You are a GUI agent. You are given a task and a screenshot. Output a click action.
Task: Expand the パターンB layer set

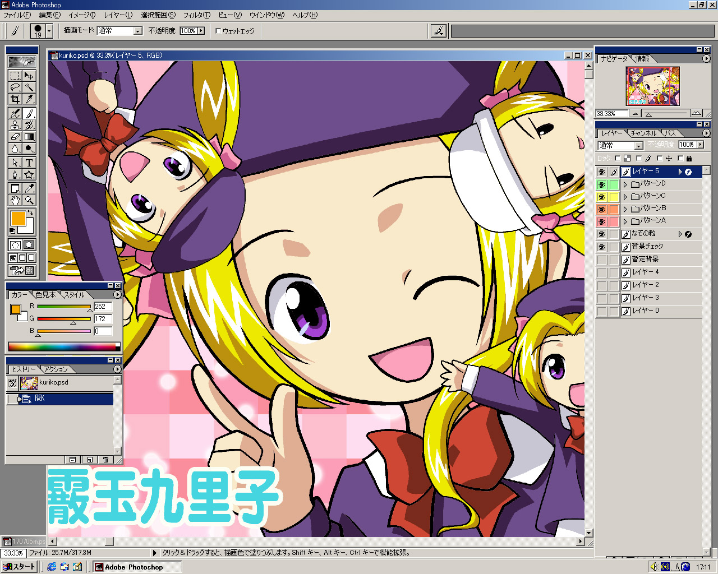pyautogui.click(x=625, y=209)
